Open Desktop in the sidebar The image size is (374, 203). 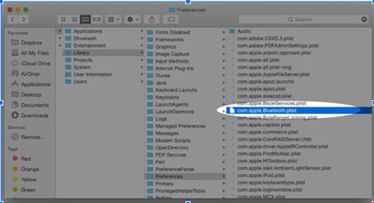pyautogui.click(x=27, y=95)
